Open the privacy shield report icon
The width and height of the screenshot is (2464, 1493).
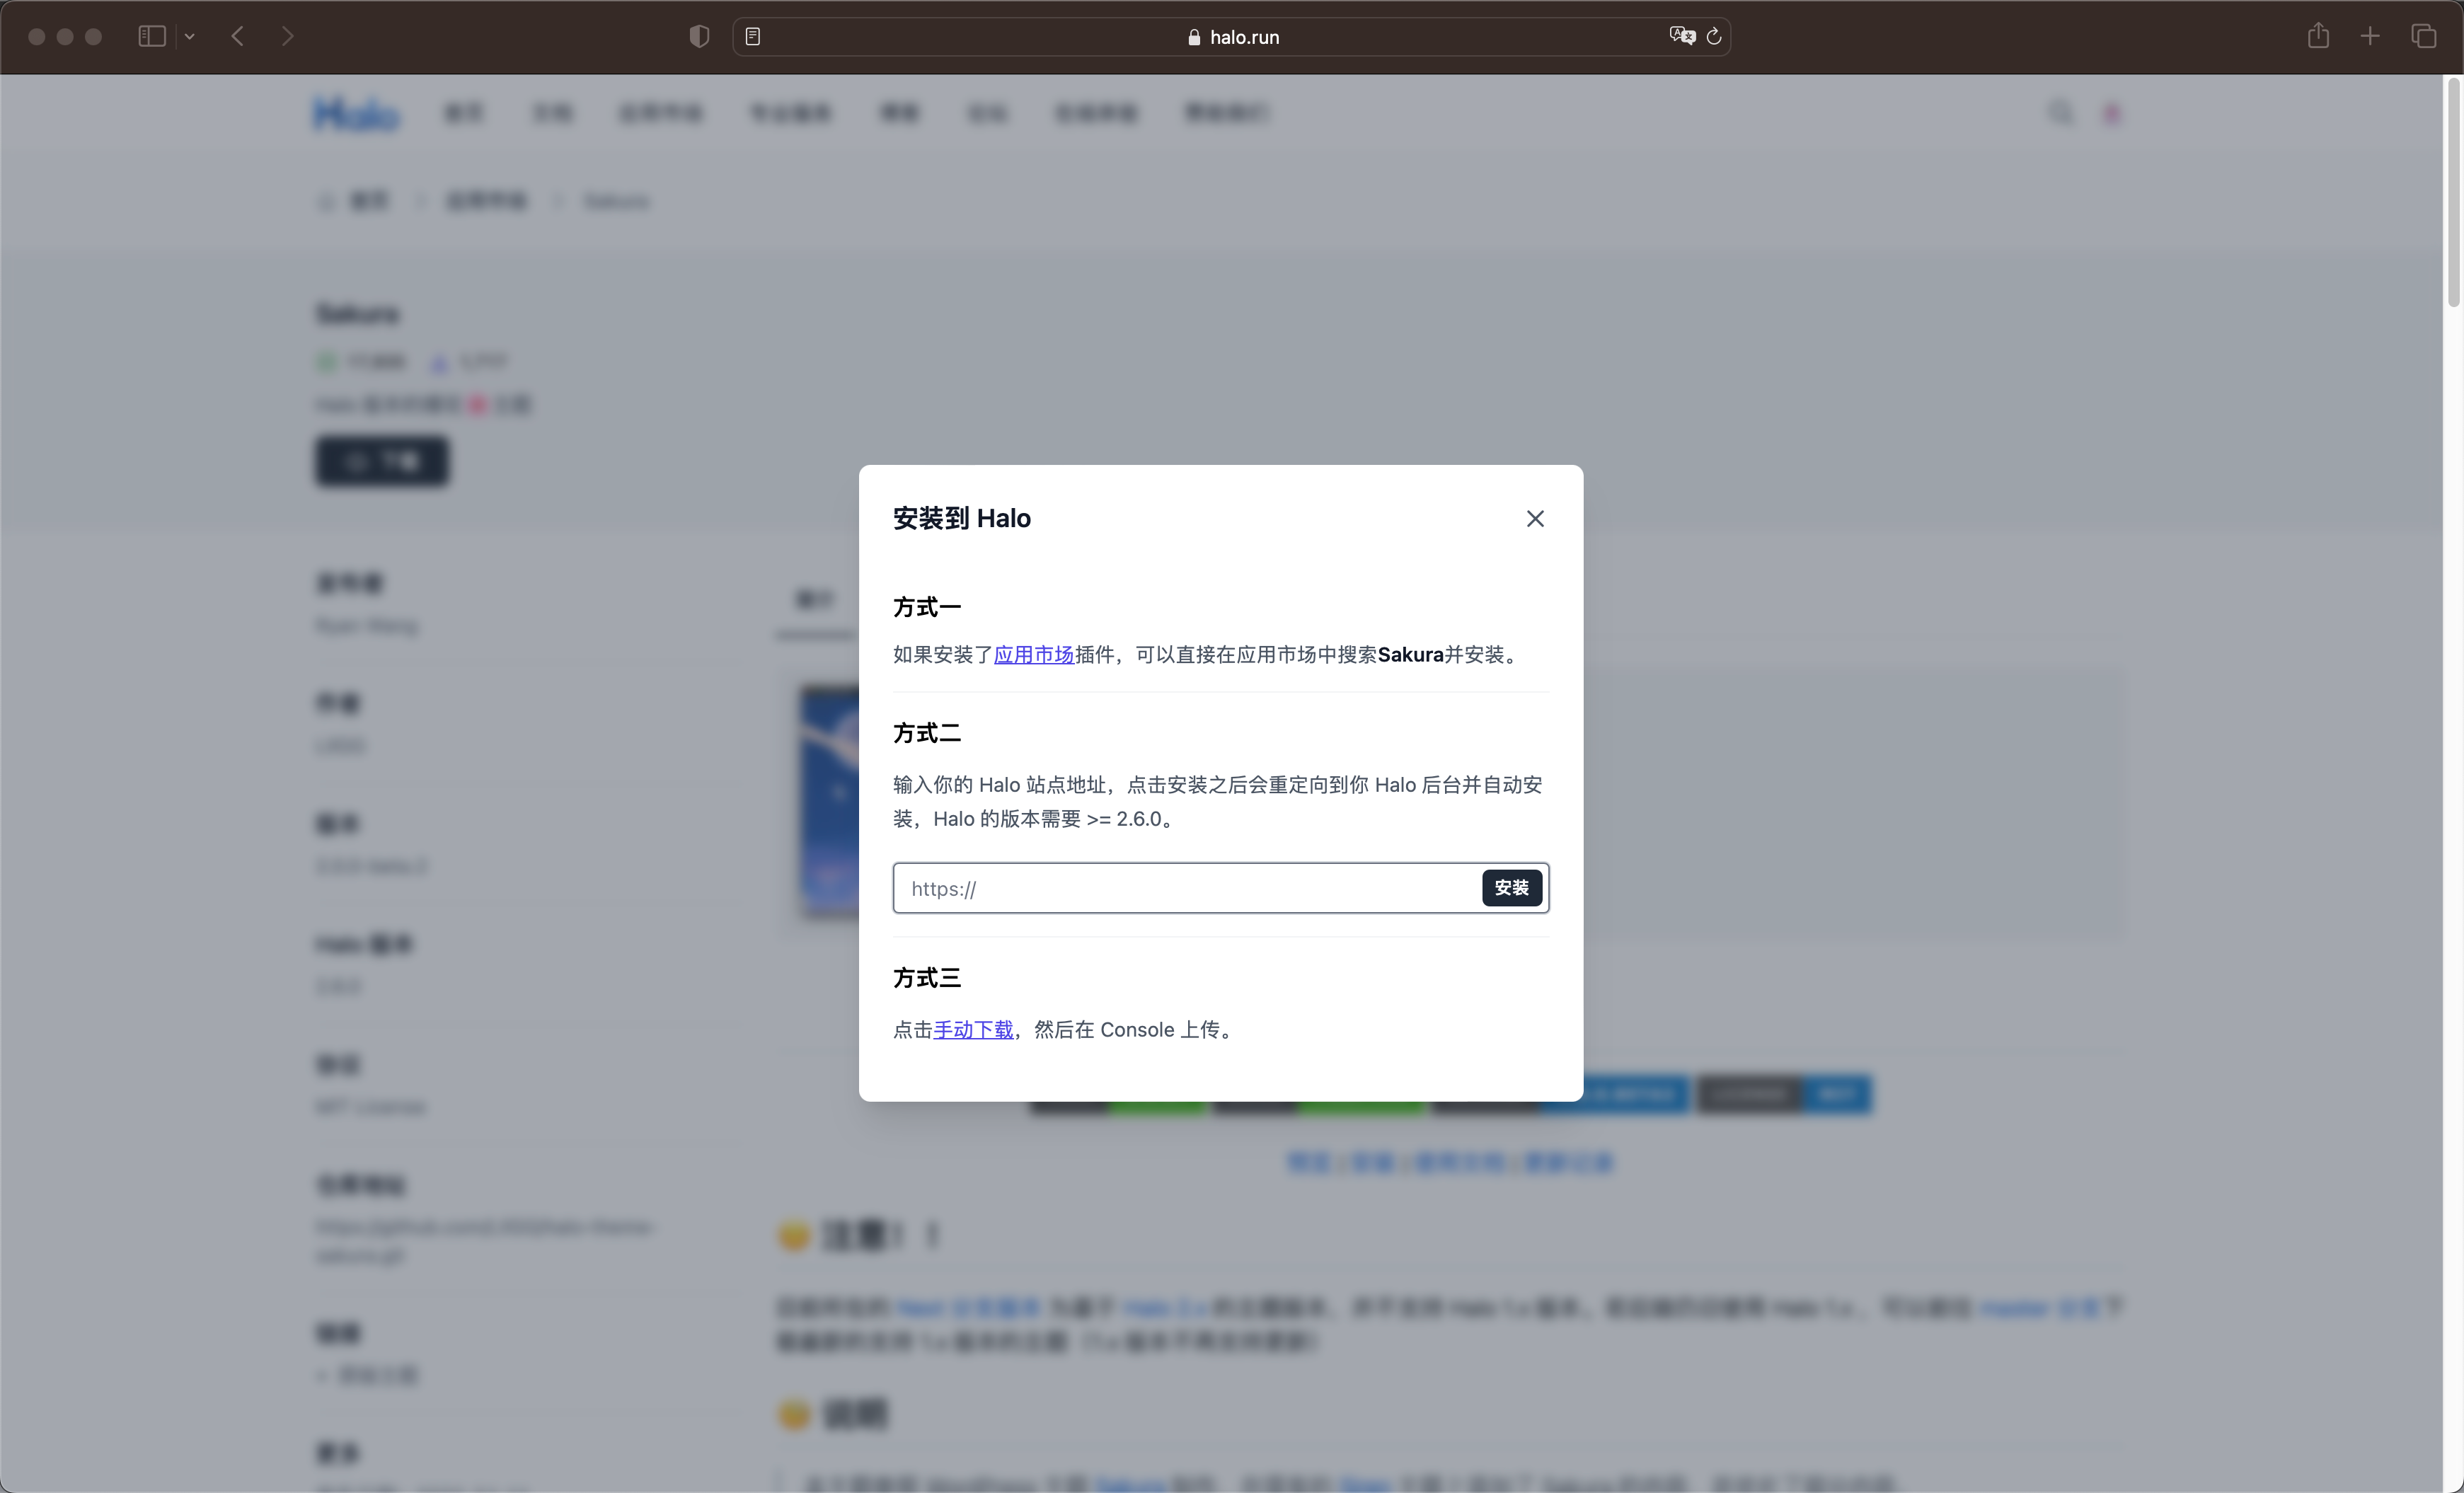[x=699, y=37]
